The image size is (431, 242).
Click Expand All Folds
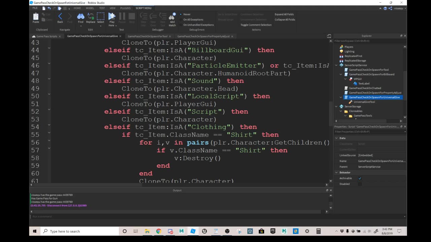coord(284,14)
